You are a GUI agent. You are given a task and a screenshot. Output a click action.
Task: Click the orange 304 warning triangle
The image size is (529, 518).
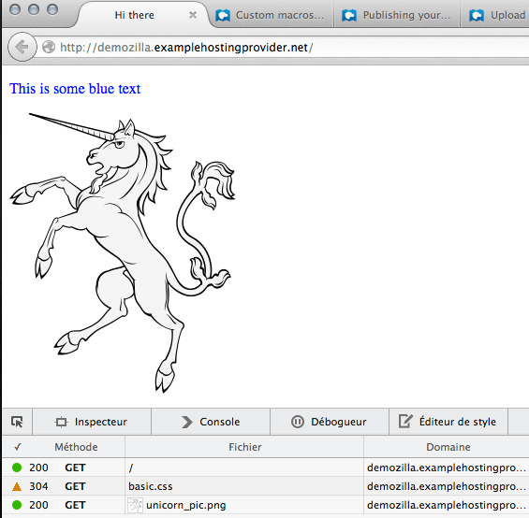point(17,486)
